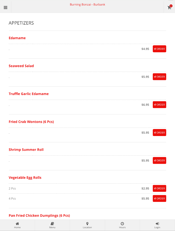
Task: Order the Truffle Garlic Edamame
Action: 159,105
